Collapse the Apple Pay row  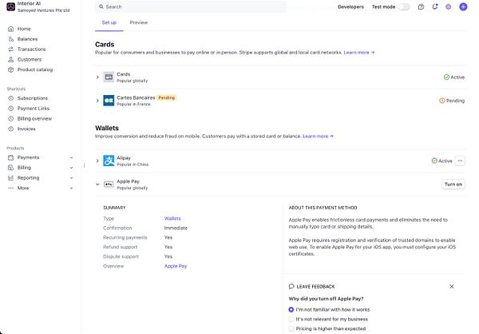(x=97, y=184)
